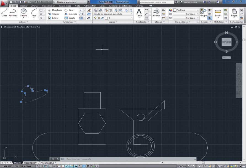Open the Anotar ribbon tab
The image size is (246, 168).
35,6
